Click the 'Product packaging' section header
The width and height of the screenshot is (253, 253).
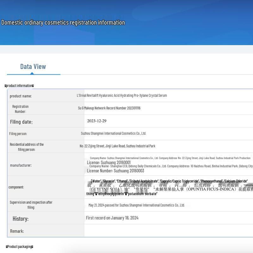click(x=20, y=247)
